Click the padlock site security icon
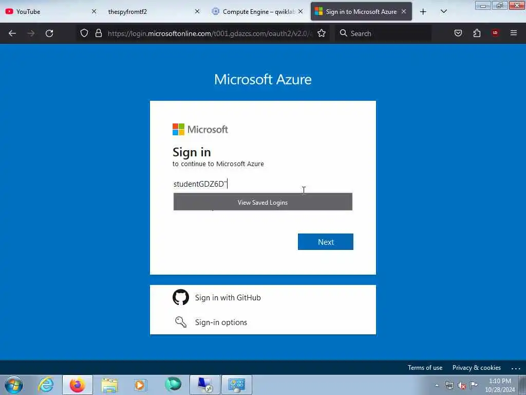This screenshot has height=395, width=526. [98, 33]
